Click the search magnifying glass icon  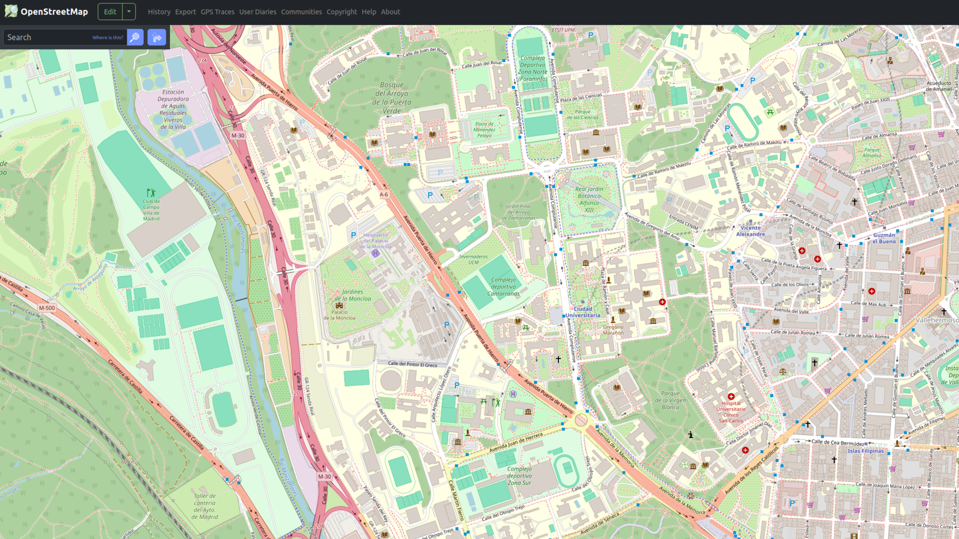(x=135, y=37)
